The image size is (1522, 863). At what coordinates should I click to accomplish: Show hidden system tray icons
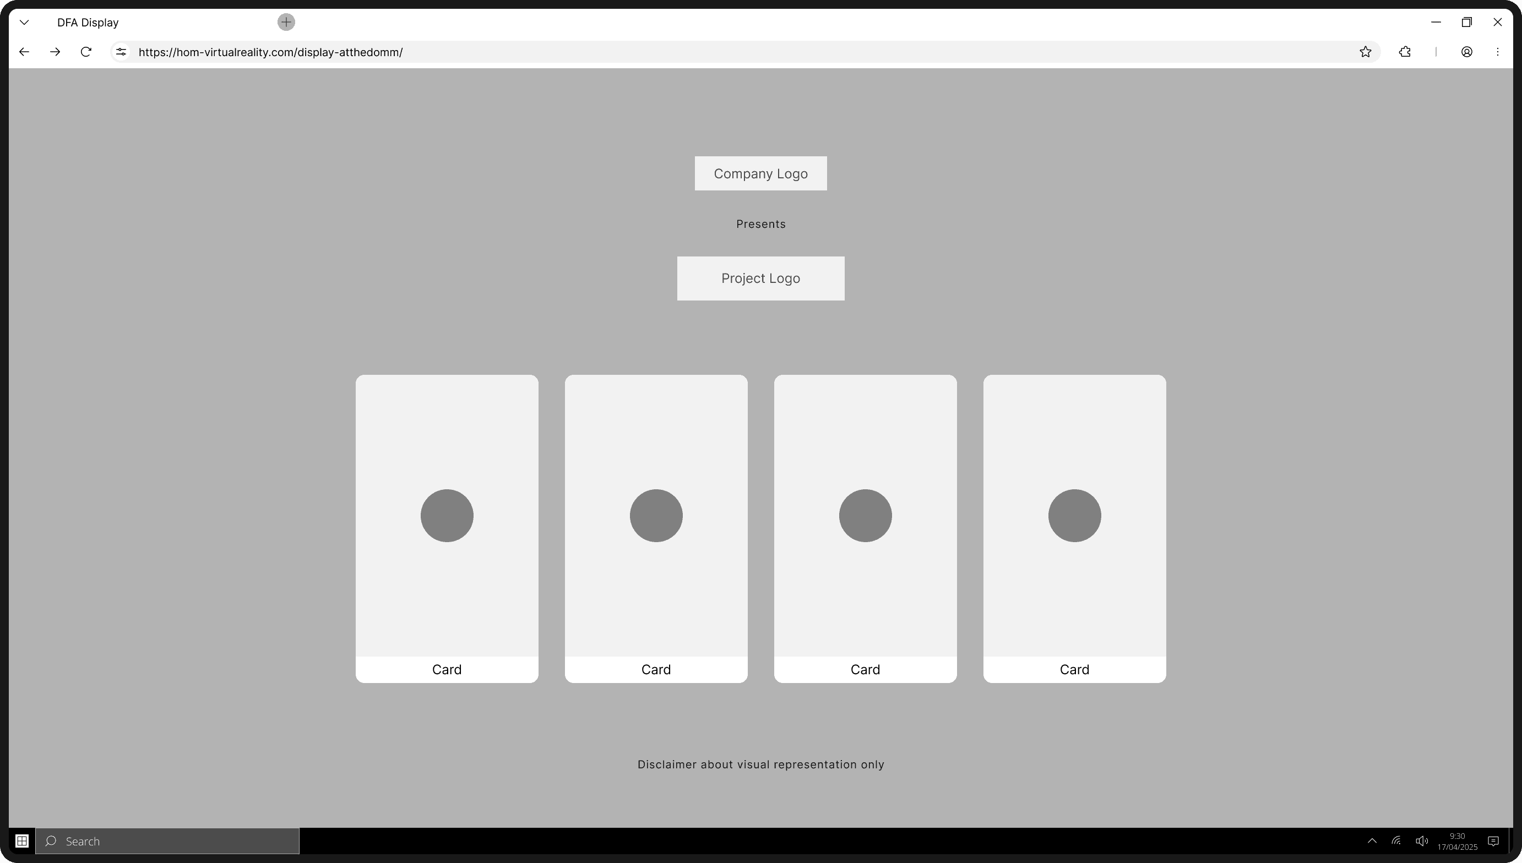[1372, 841]
